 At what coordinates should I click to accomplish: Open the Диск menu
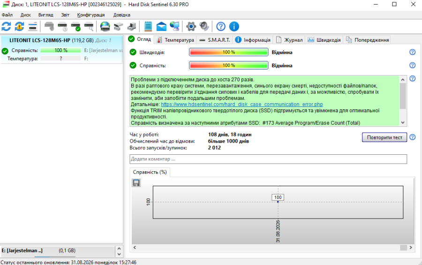pyautogui.click(x=26, y=15)
